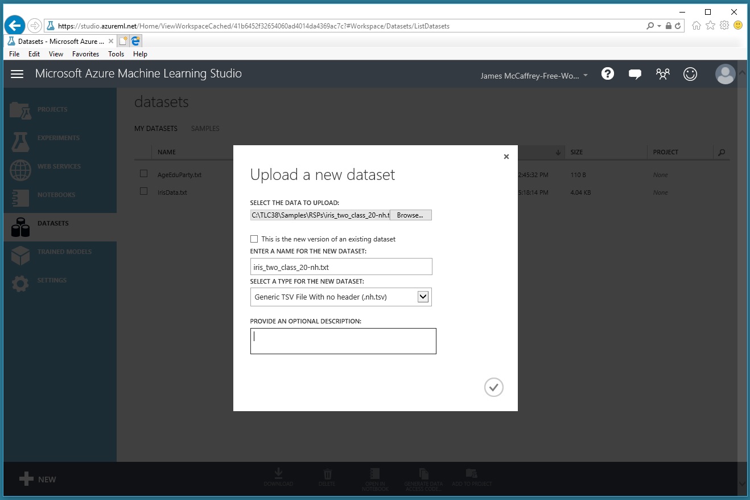The width and height of the screenshot is (750, 500).
Task: Open the user profile avatar
Action: point(725,74)
